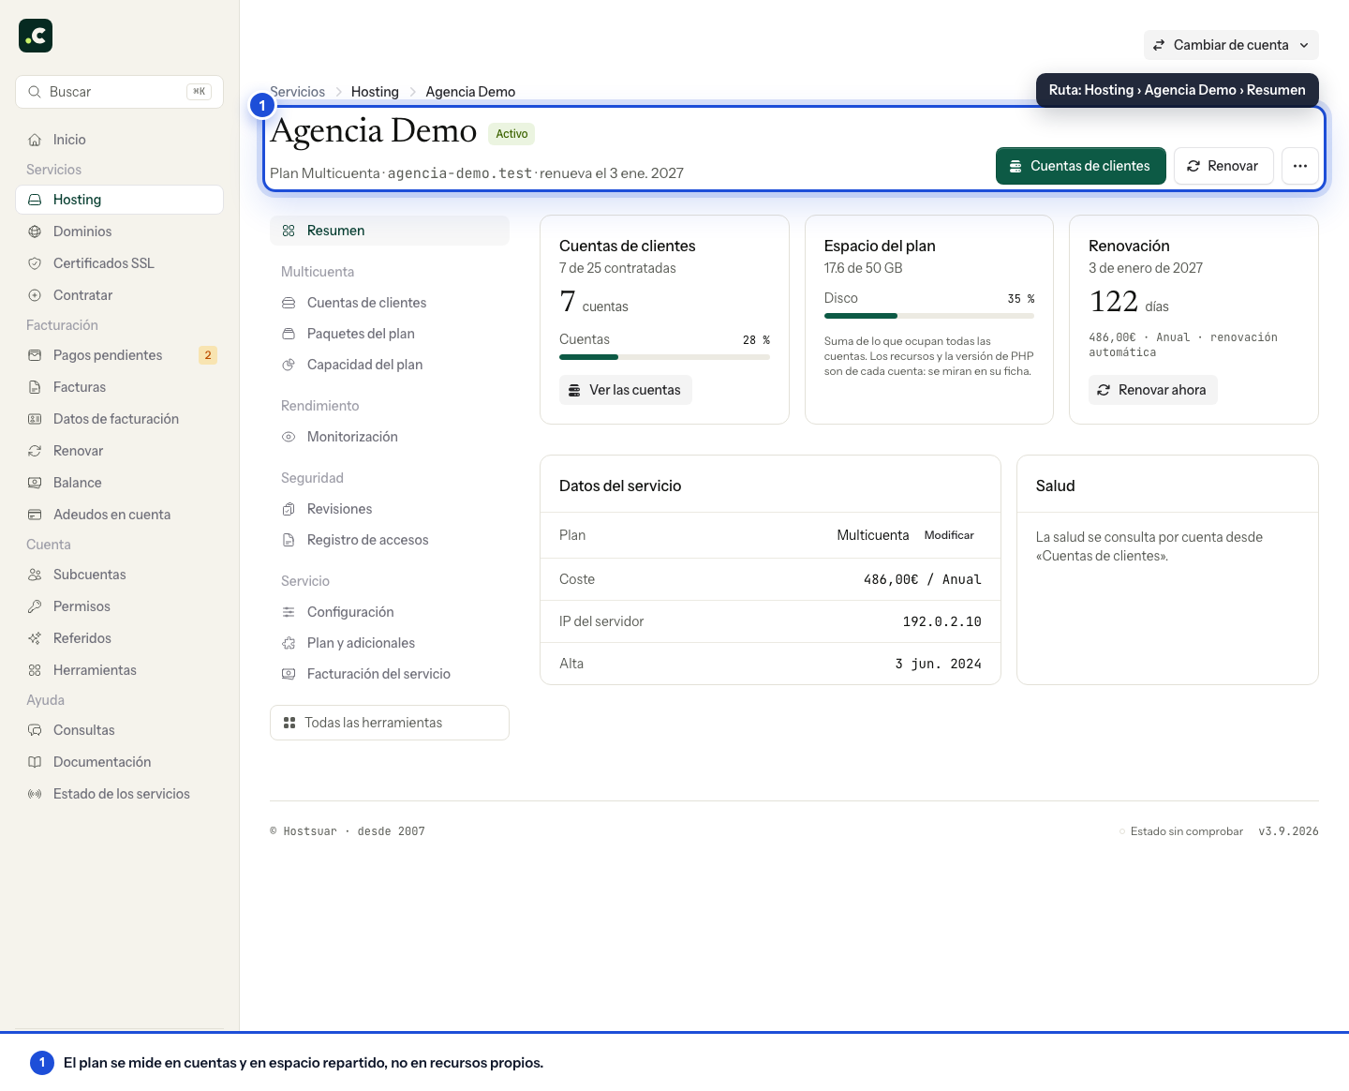Click the green Cuentas de clientes button
This screenshot has width=1349, height=1091.
click(x=1081, y=166)
